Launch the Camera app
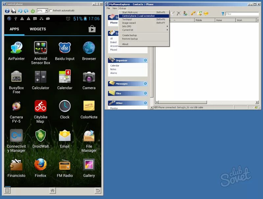Screen dimensions: 263x199 89,80
